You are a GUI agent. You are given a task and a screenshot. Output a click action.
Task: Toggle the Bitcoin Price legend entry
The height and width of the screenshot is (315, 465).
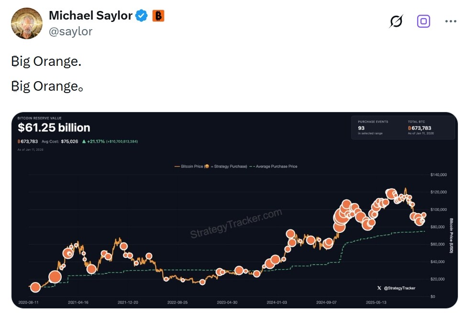[210, 167]
